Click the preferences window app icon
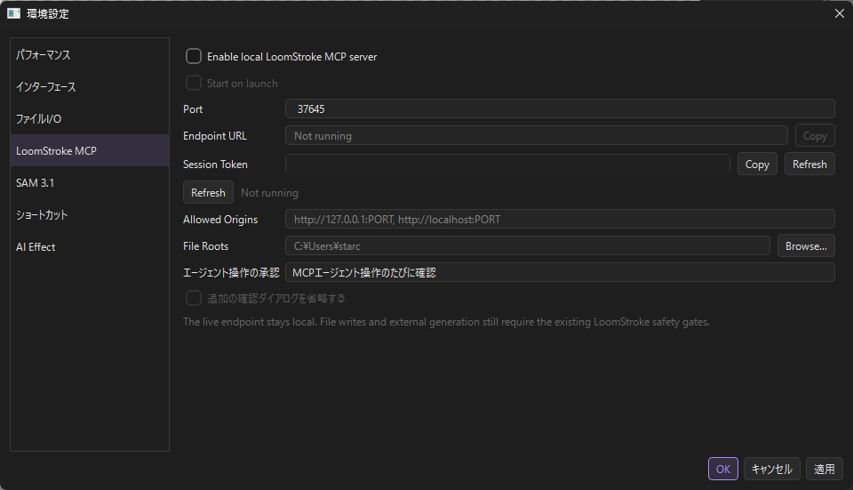Viewport: 853px width, 490px height. point(13,13)
